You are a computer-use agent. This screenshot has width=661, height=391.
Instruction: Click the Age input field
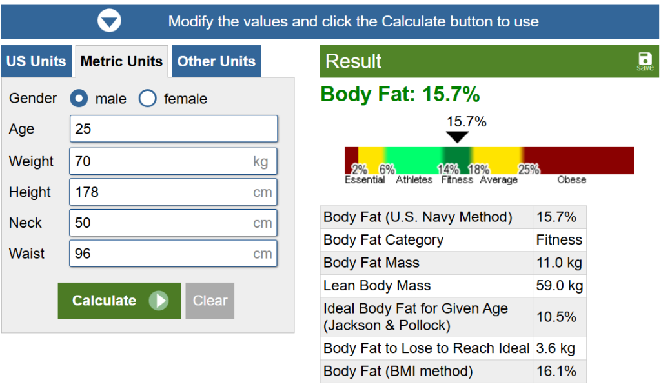coord(173,129)
